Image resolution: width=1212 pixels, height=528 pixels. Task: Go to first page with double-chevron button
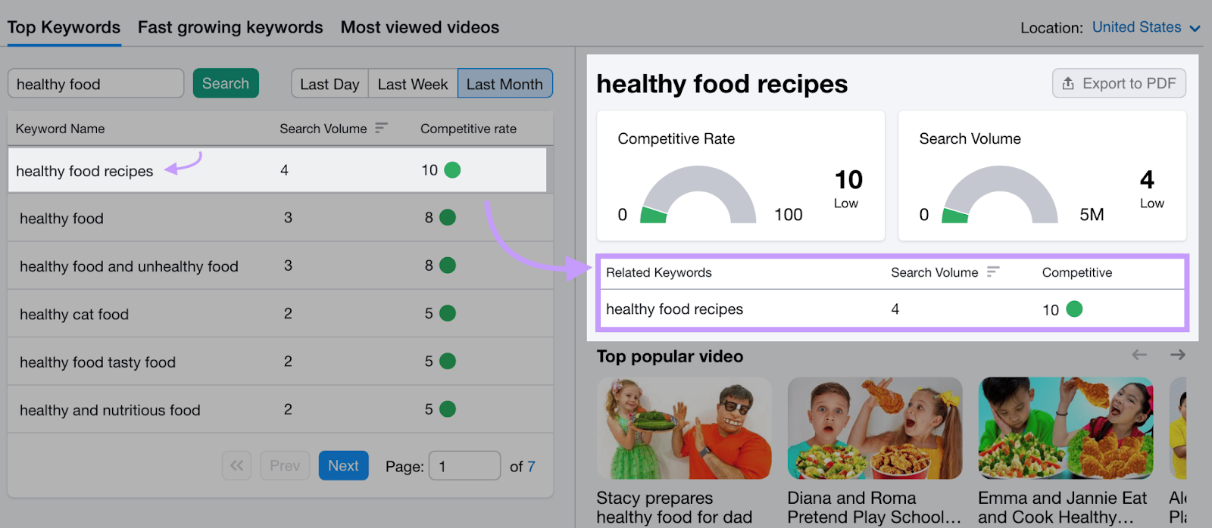click(x=236, y=466)
